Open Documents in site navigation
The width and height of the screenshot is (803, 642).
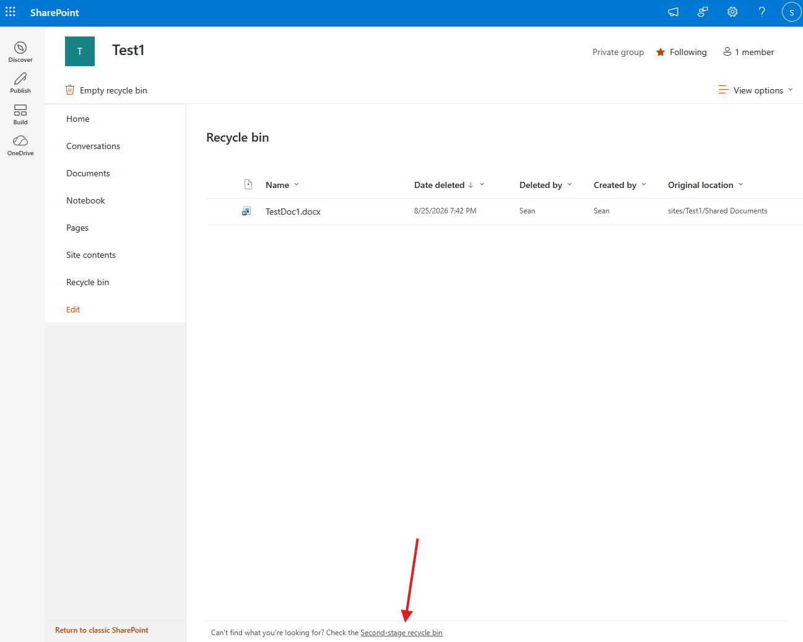pyautogui.click(x=88, y=173)
